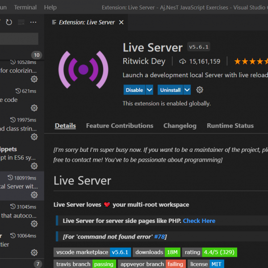
Task: Switch to the Changelog tab
Action: (x=180, y=126)
